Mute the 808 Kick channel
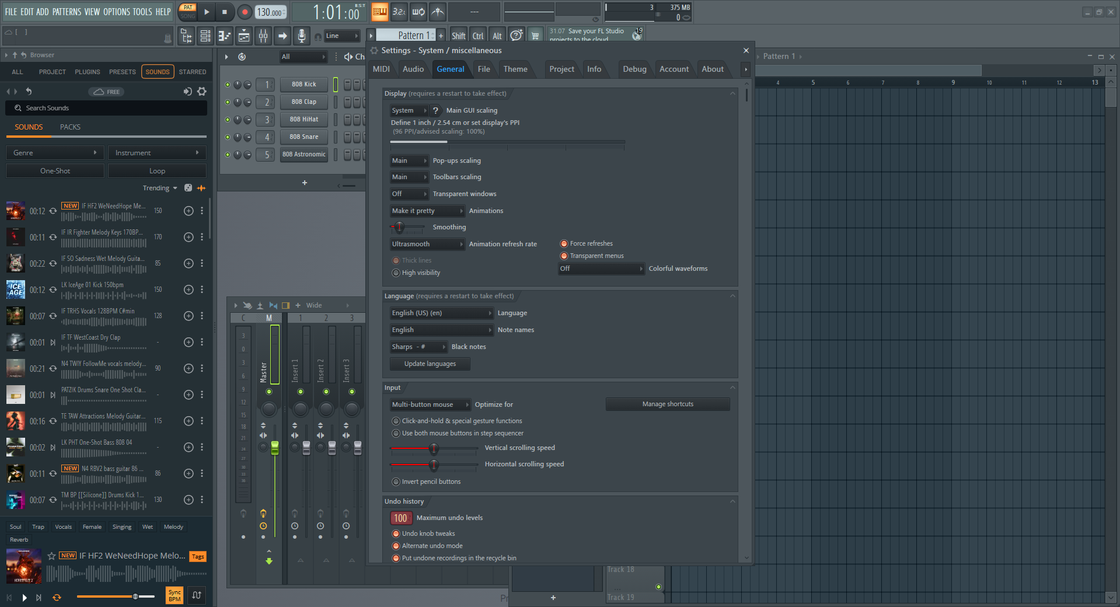The image size is (1120, 607). click(228, 85)
